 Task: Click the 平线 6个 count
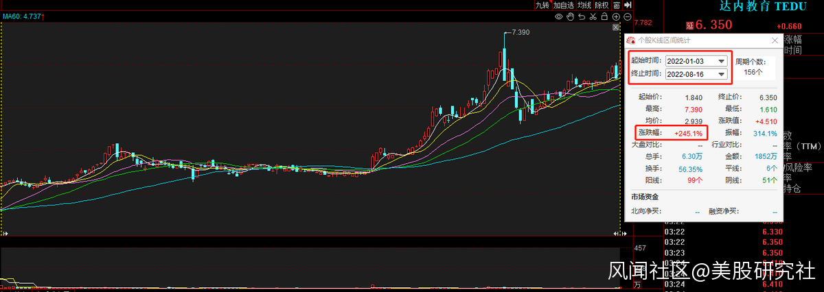772,169
